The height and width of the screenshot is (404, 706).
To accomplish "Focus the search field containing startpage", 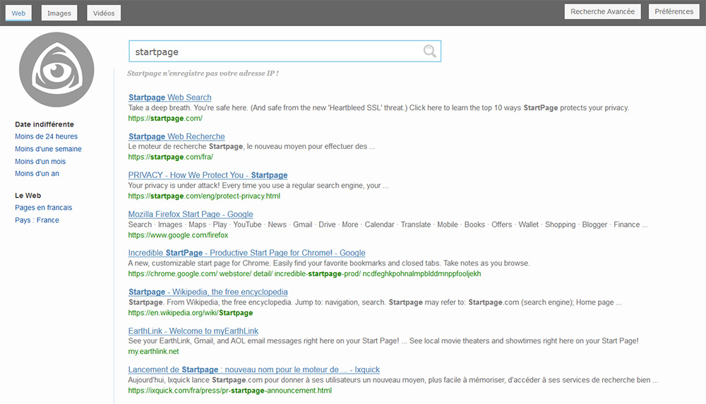I will point(285,52).
